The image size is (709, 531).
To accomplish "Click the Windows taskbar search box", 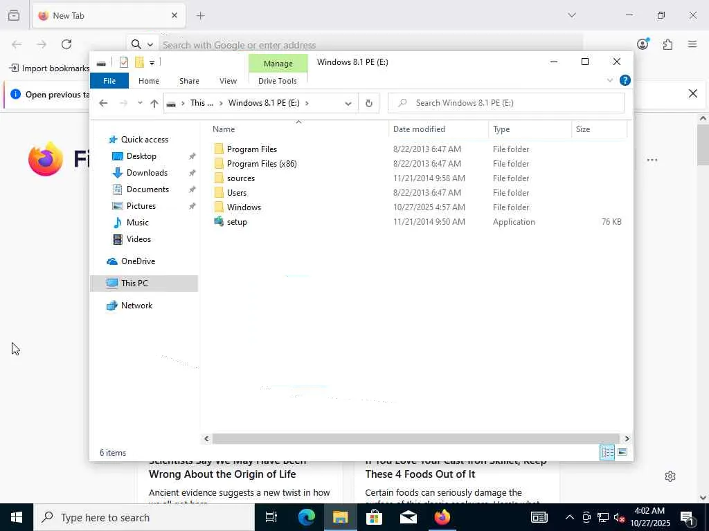I will click(x=144, y=517).
